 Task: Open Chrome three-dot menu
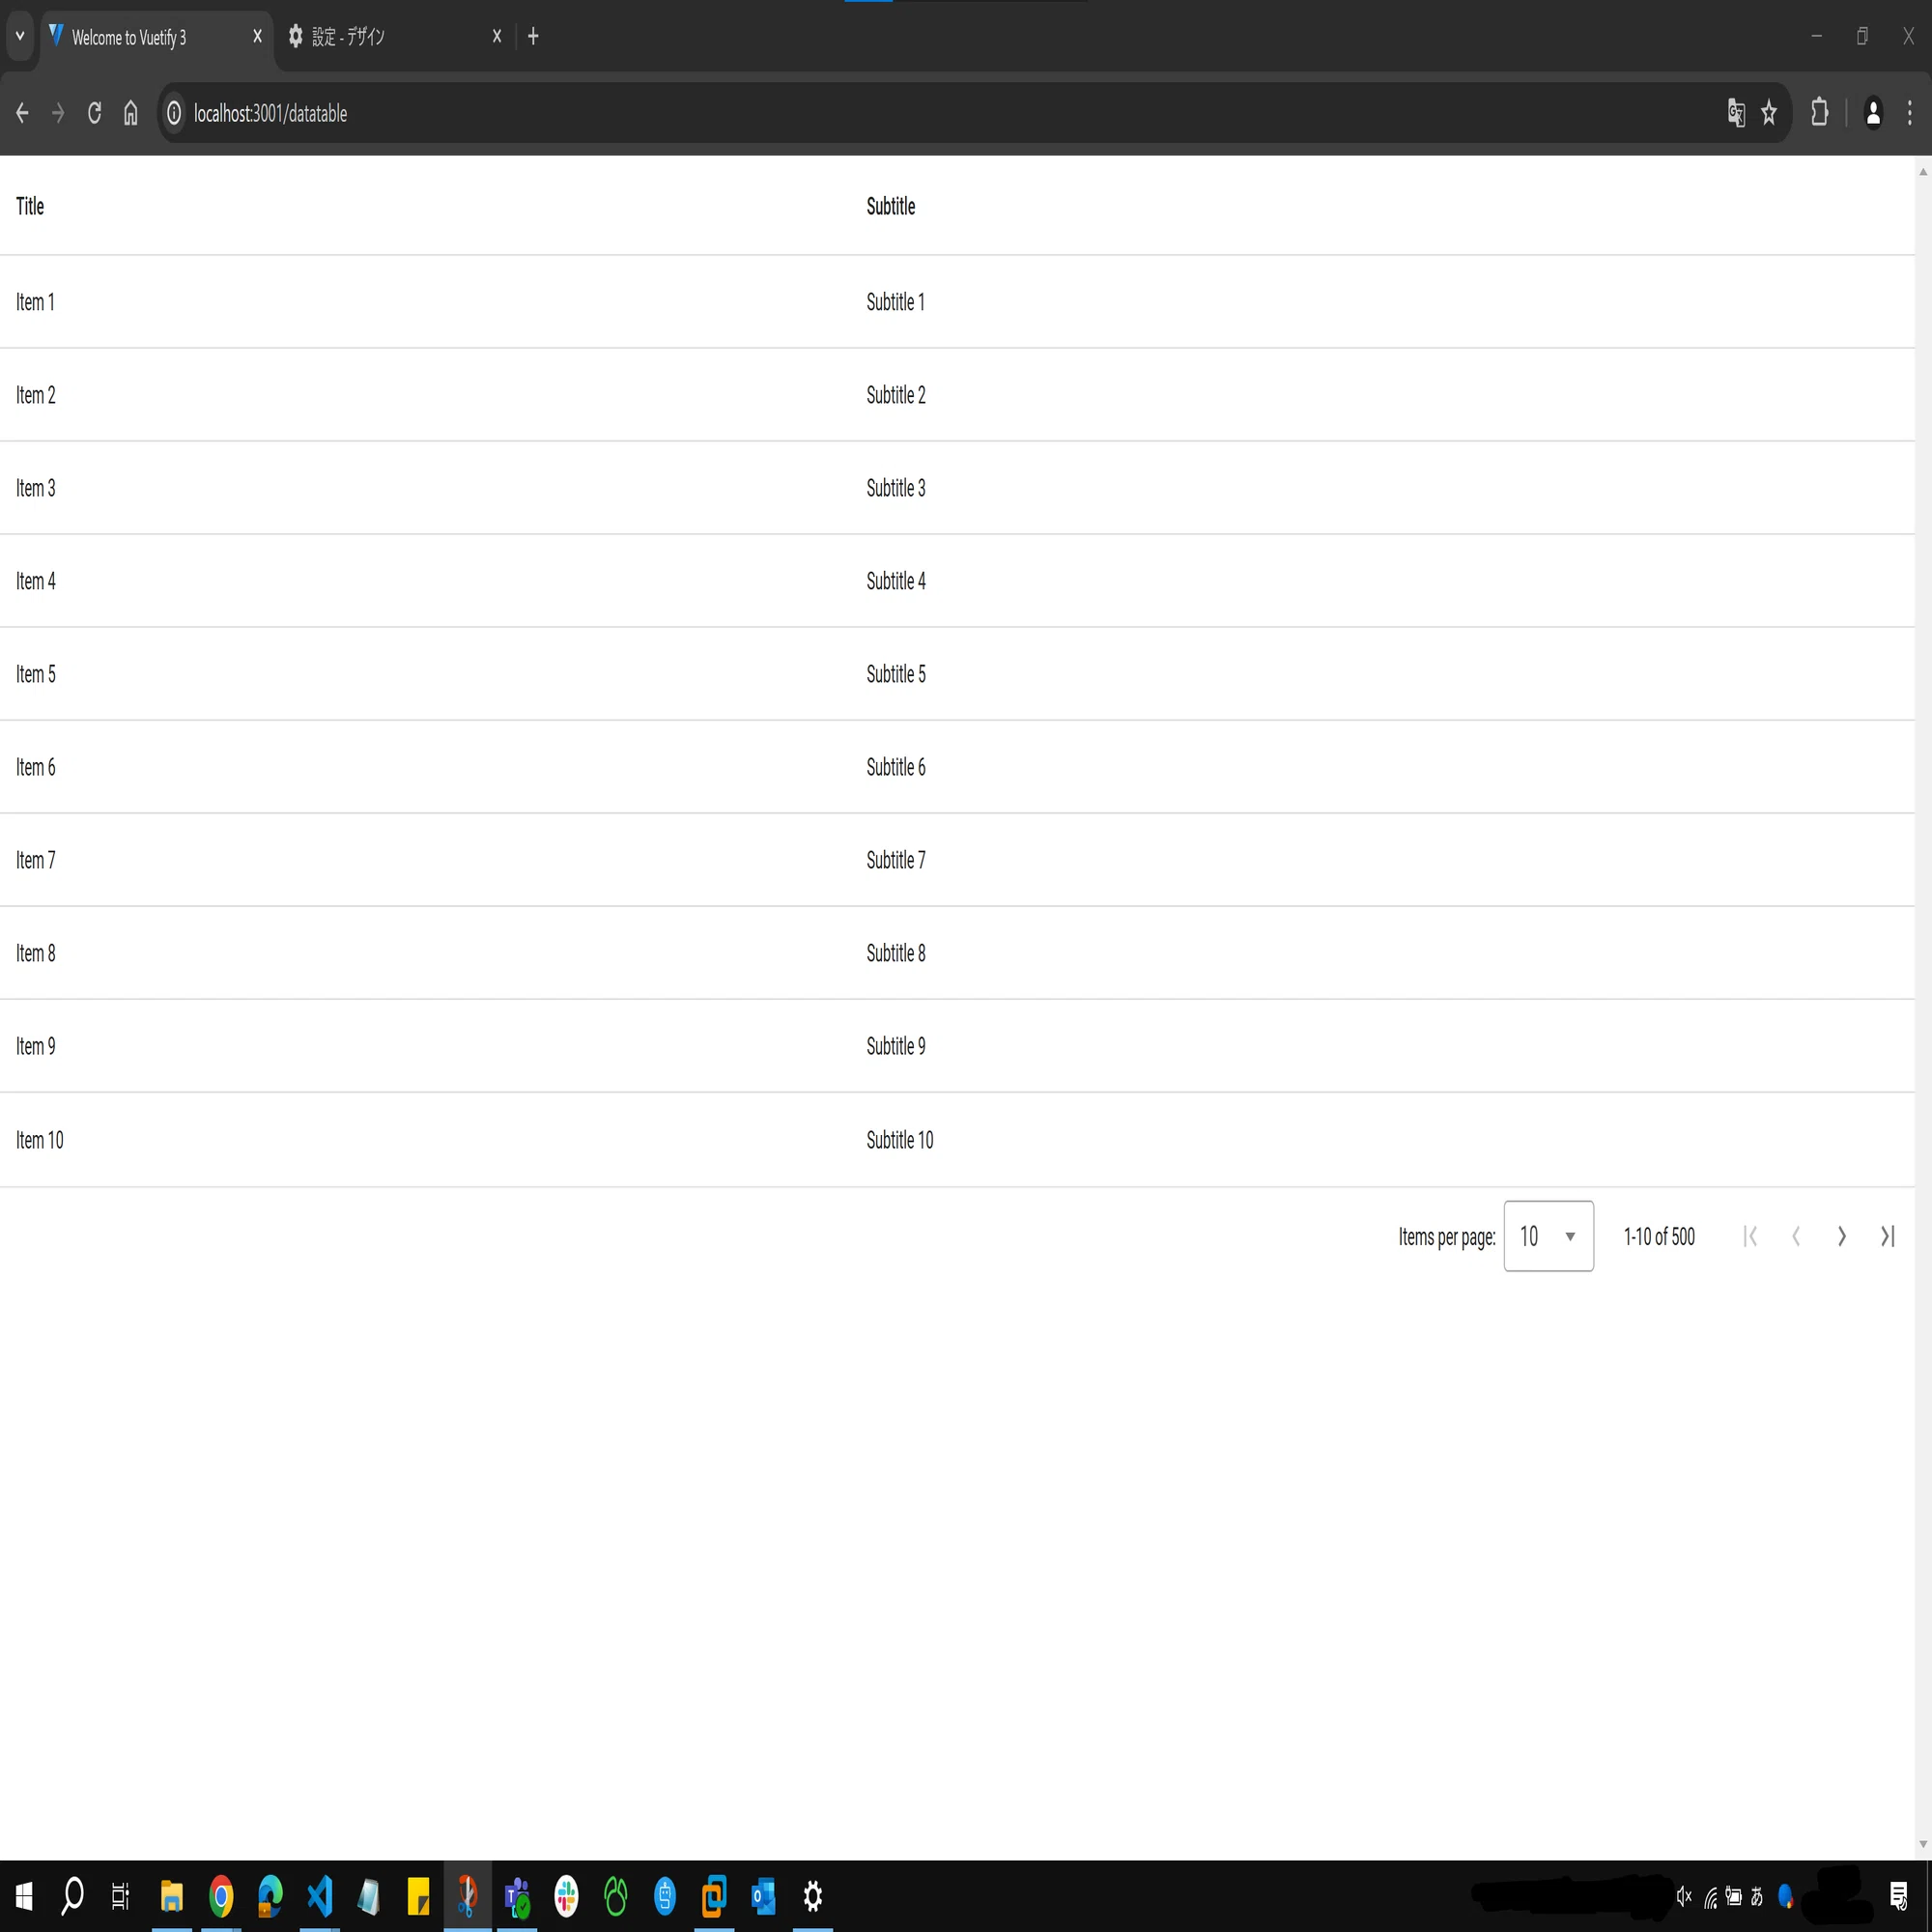[x=1909, y=113]
